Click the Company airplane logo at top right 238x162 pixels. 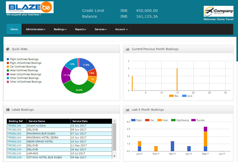218,11
